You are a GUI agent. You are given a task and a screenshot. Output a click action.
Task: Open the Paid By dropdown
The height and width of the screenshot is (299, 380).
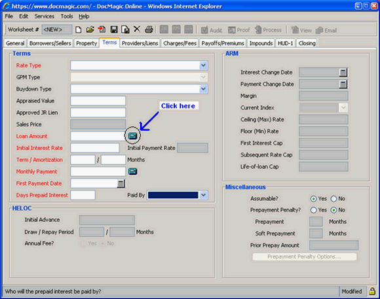(203, 195)
